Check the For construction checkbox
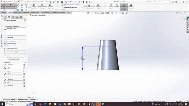 [x=7, y=57]
